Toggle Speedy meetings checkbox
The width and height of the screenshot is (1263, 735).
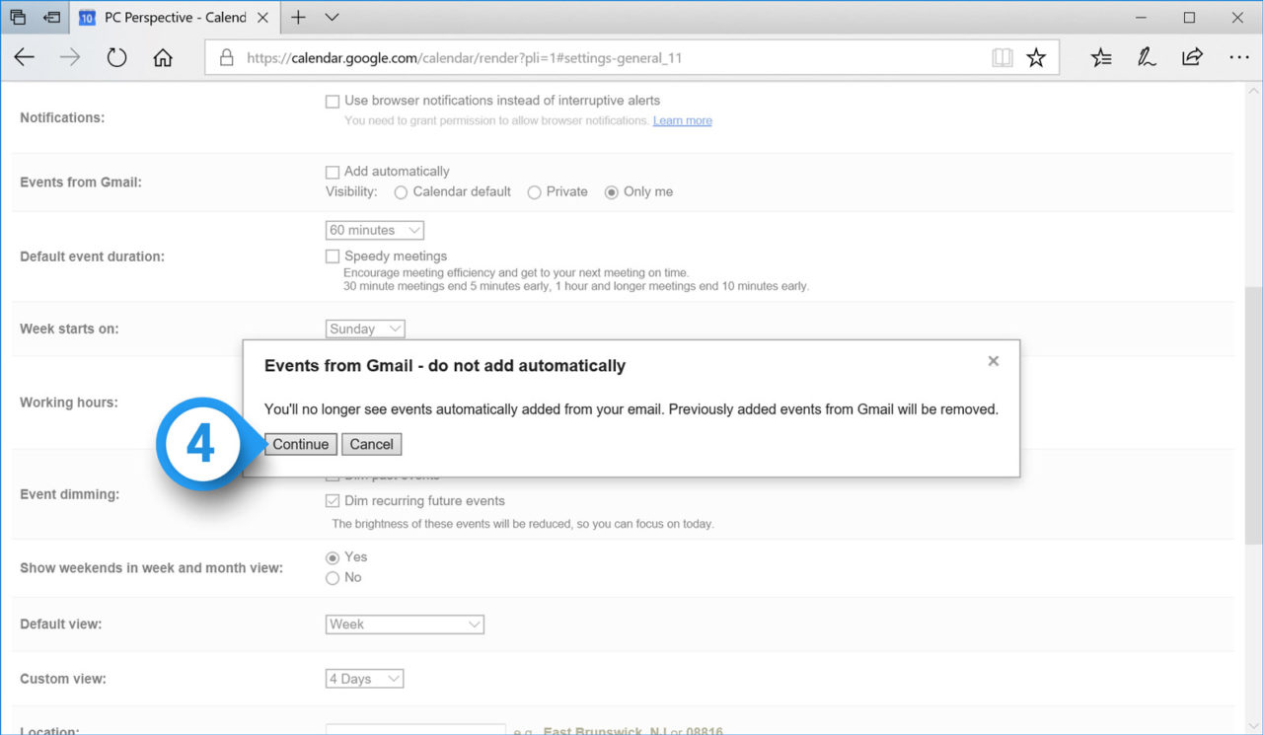[333, 257]
